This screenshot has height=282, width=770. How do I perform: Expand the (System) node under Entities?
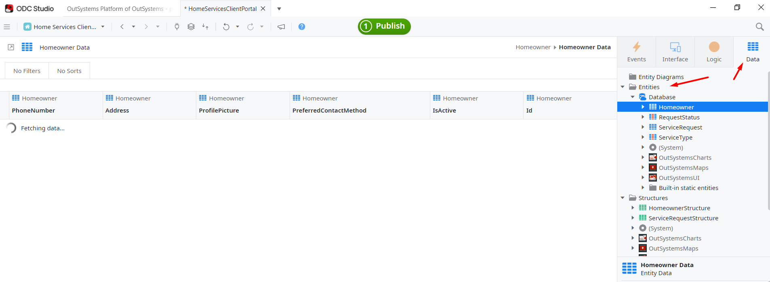tap(643, 147)
